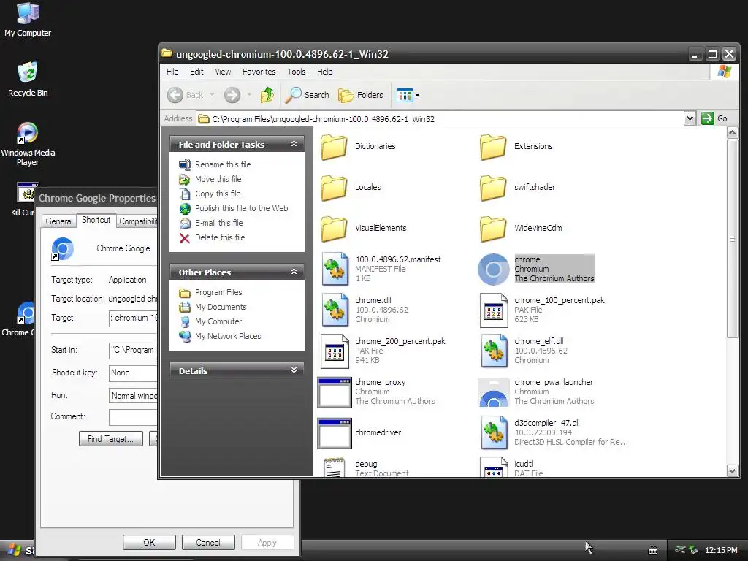Select the chrome_pwa_launcher icon

tap(494, 392)
